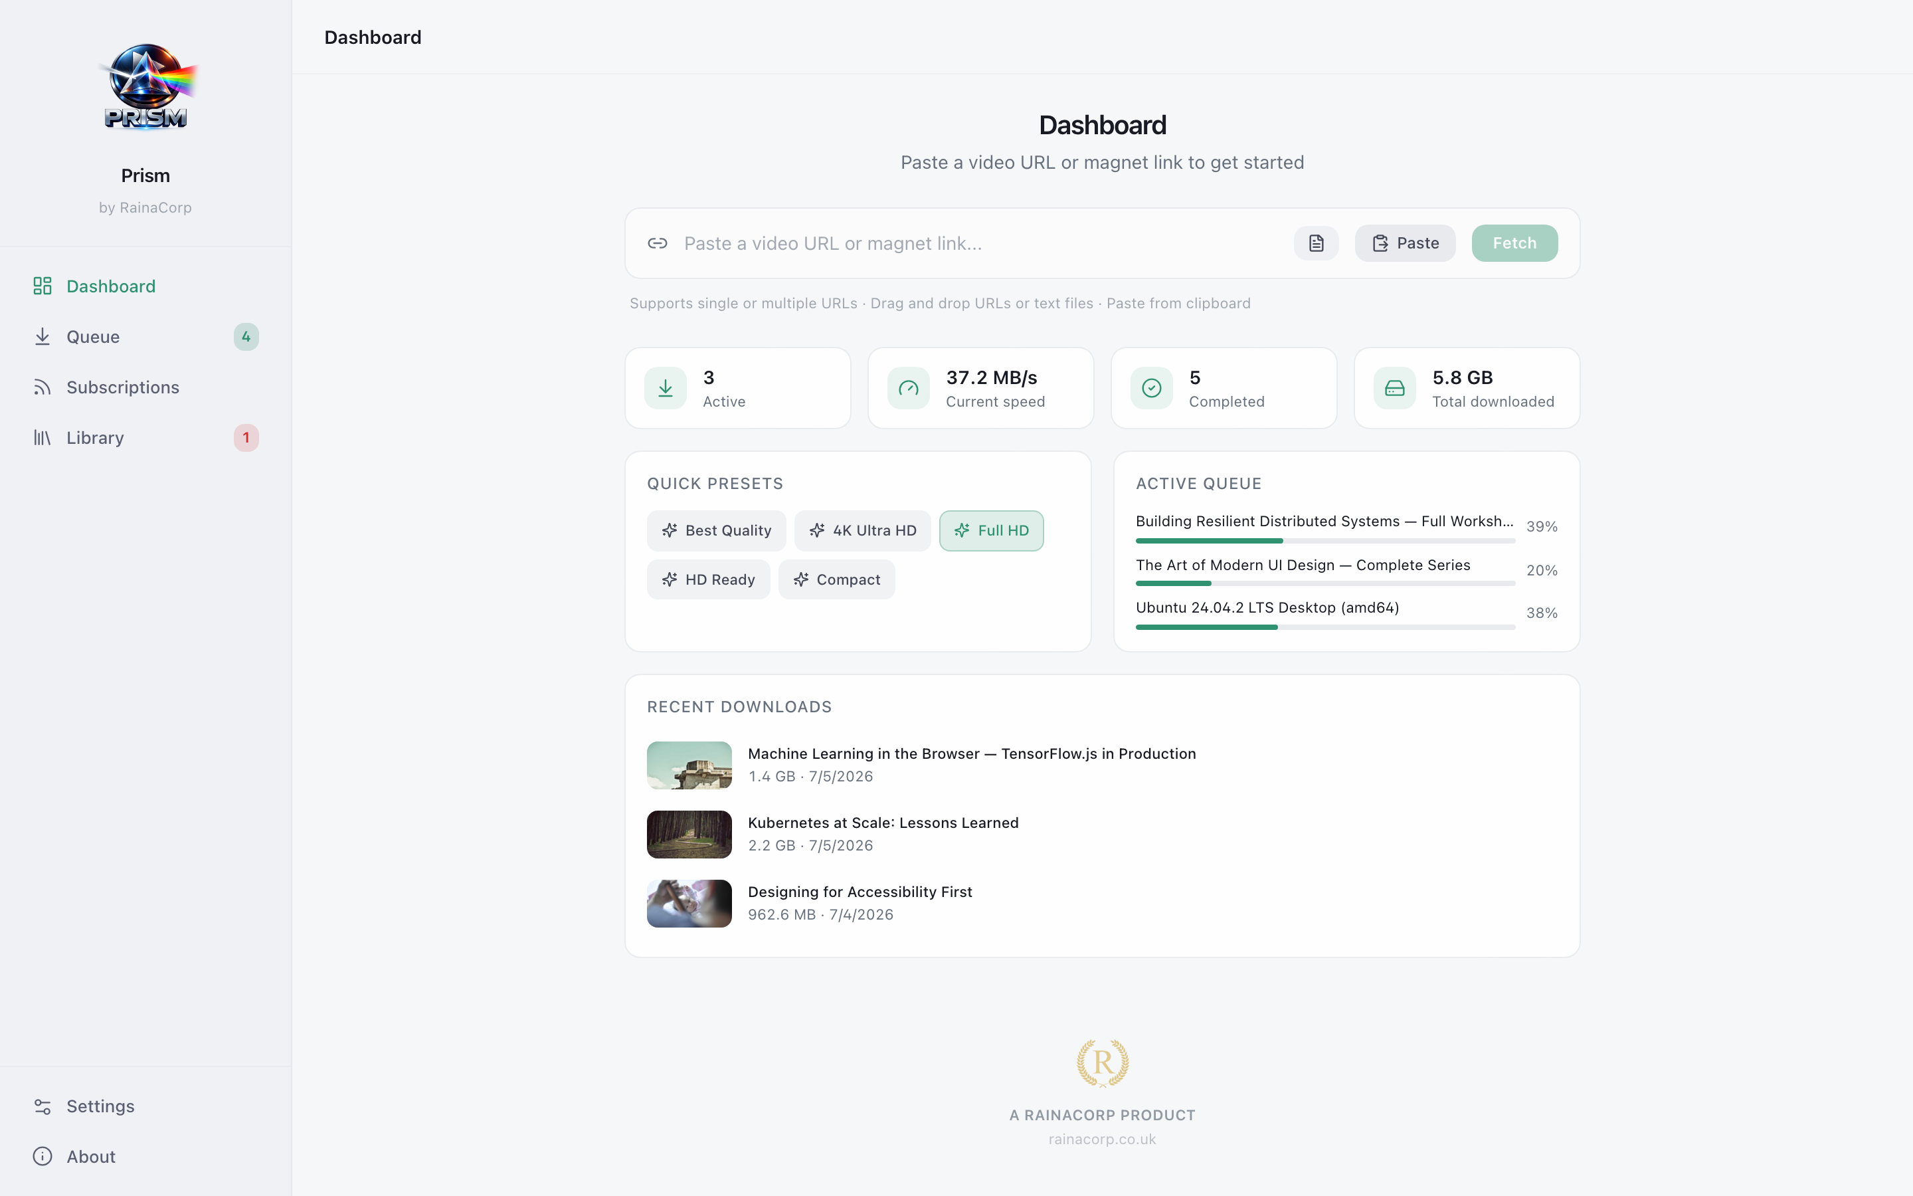The image size is (1913, 1196).
Task: Click the 37.2 MB/s speed value
Action: coord(991,377)
